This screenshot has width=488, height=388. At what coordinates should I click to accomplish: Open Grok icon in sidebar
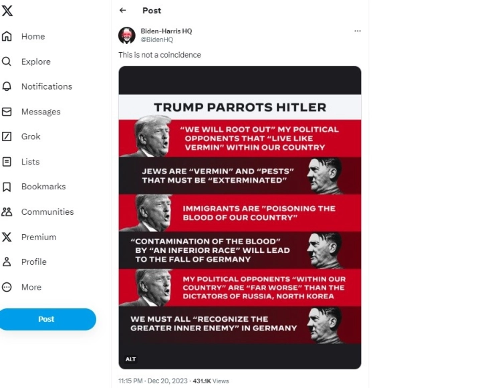(x=7, y=136)
